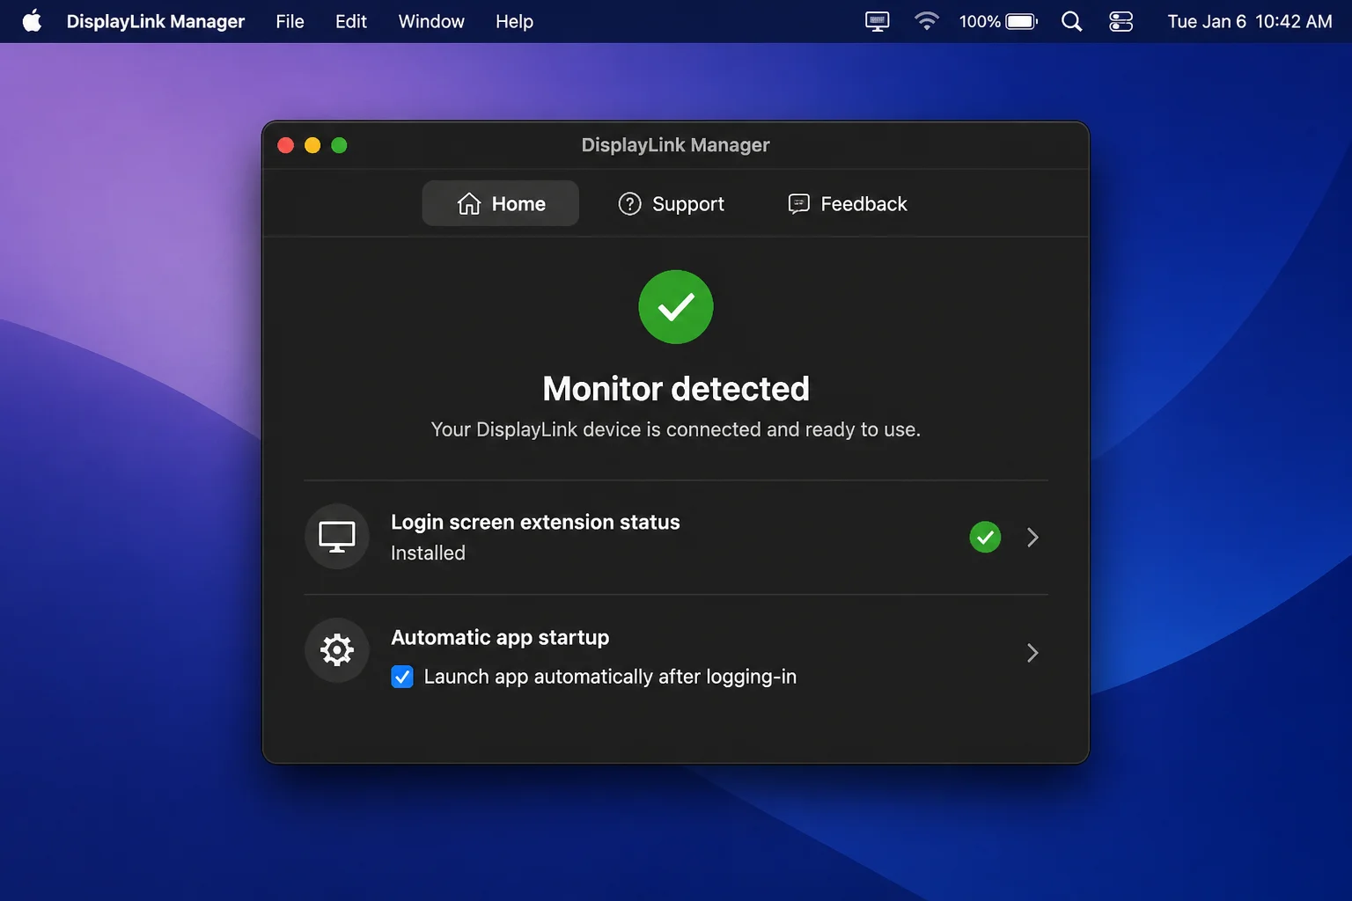Click the Login screen extension status title
1352x901 pixels.
click(535, 522)
